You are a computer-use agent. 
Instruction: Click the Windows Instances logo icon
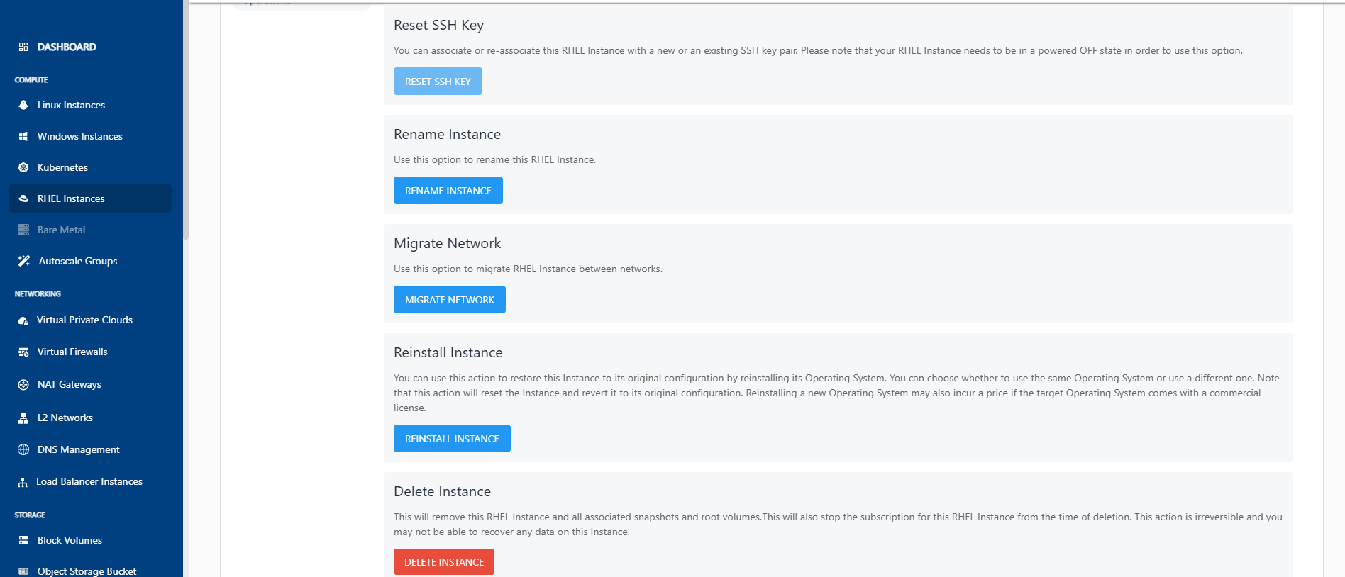click(x=23, y=136)
